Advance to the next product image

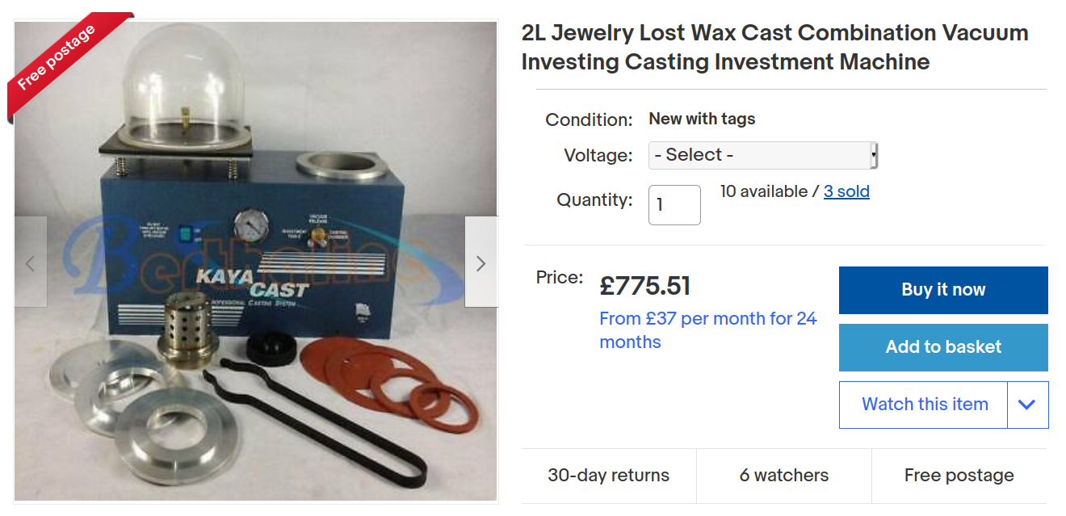(x=481, y=262)
